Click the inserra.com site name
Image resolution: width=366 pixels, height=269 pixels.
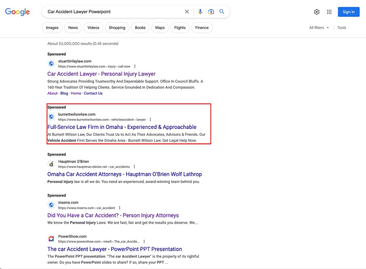68,203
